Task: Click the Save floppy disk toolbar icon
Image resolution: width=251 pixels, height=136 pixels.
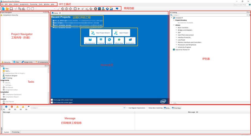Action: pyautogui.click(x=11, y=9)
